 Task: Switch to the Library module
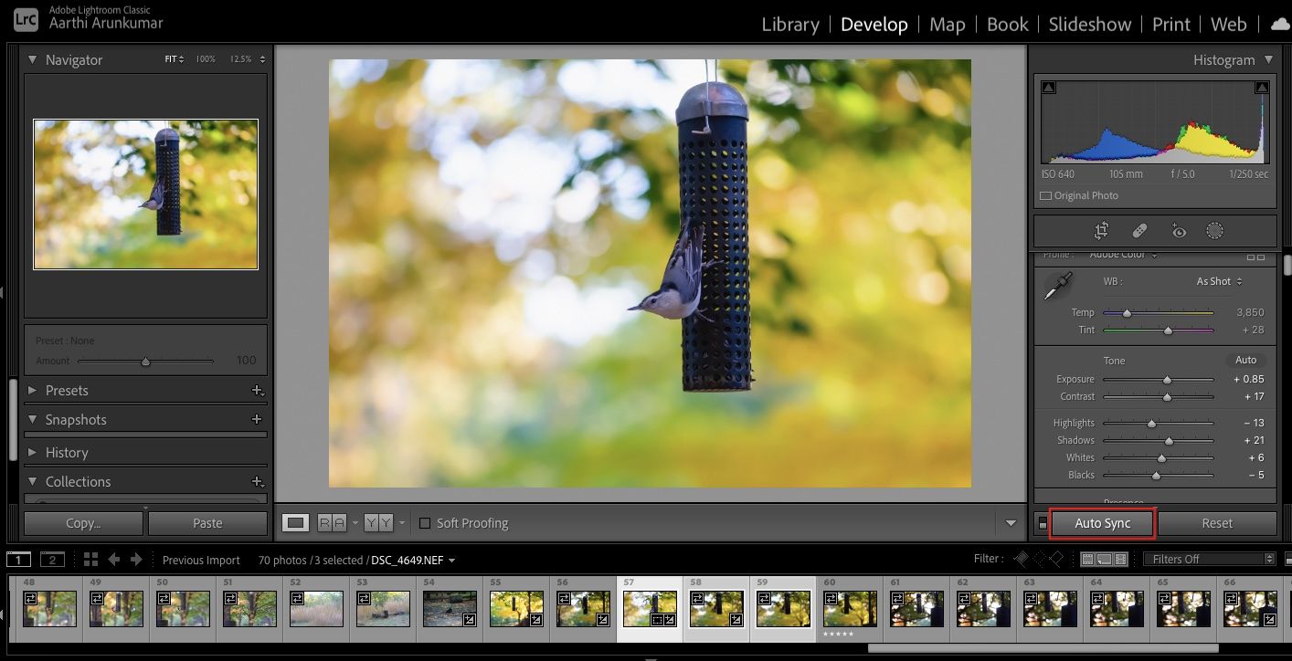790,24
